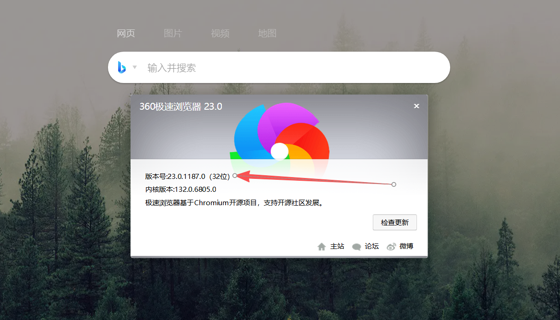Open the search engine selector dropdown arrow
560x320 pixels.
point(134,67)
